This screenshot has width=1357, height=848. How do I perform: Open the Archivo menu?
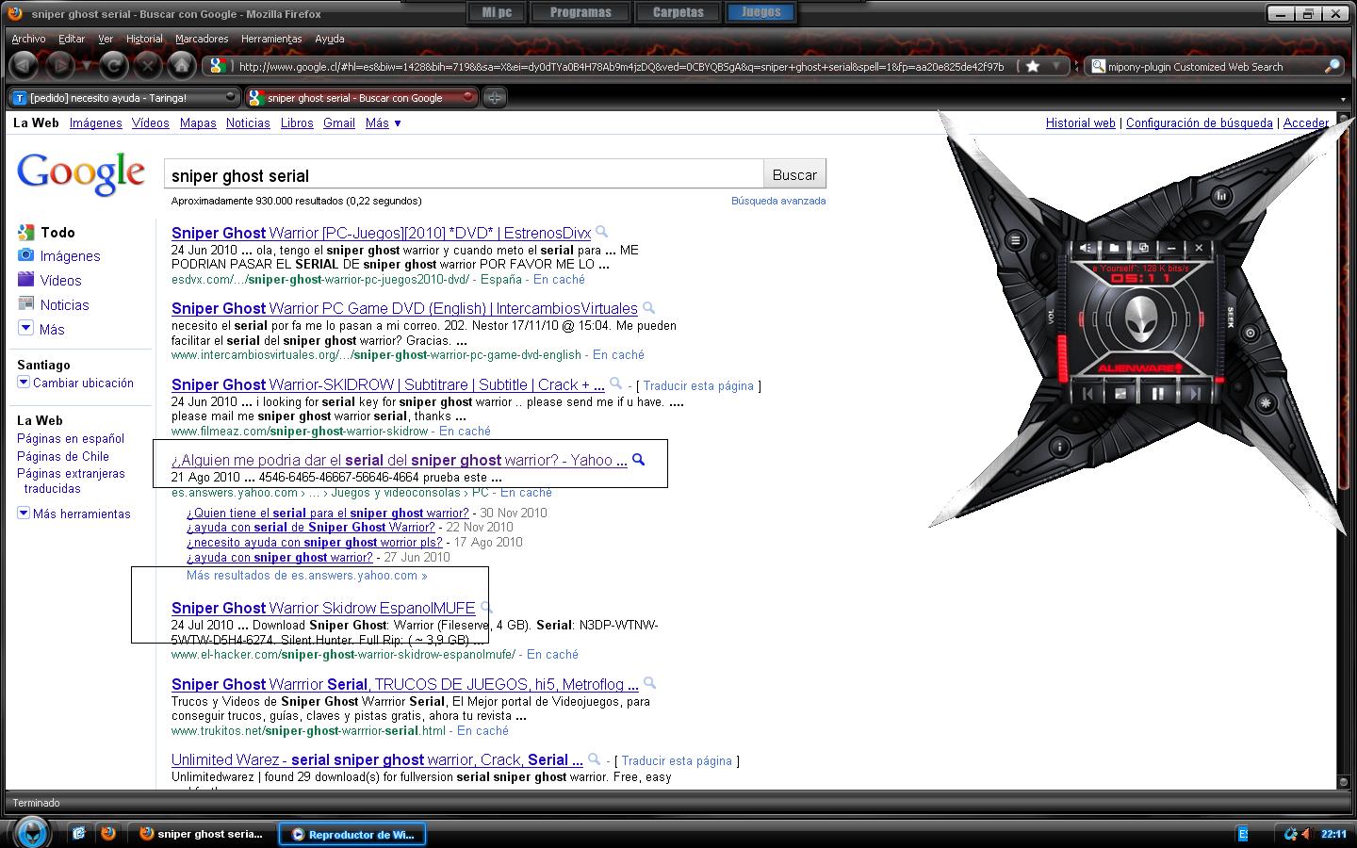28,39
